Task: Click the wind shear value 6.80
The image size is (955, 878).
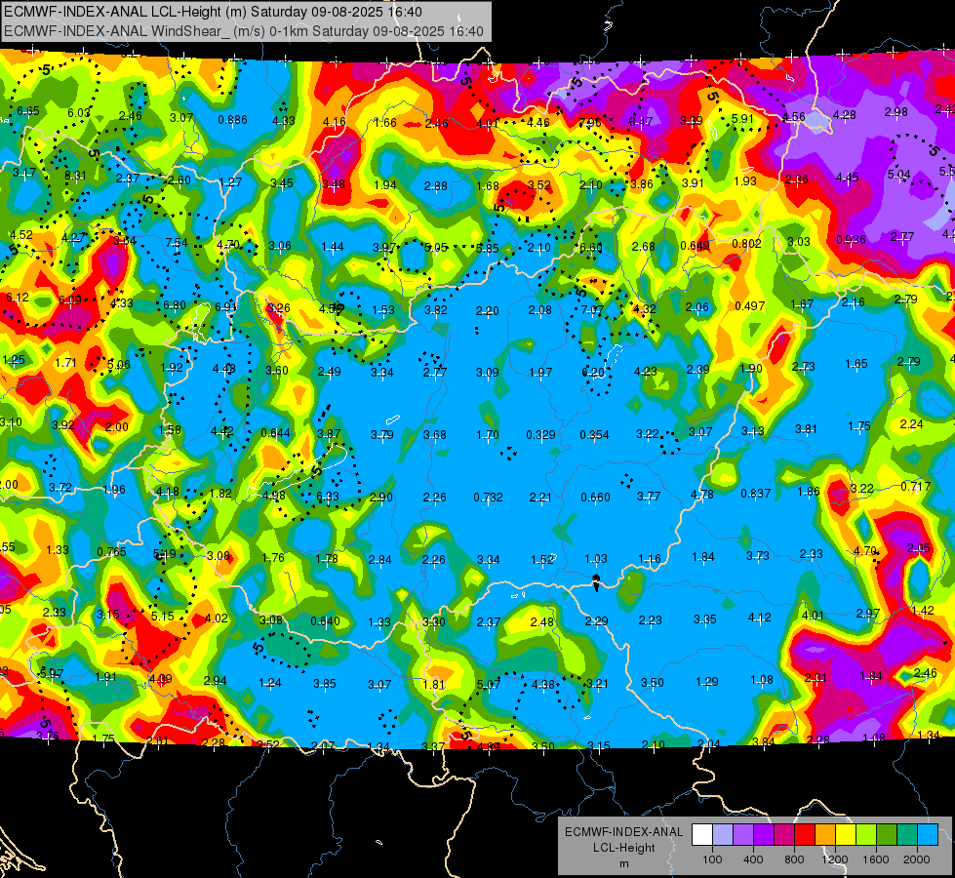Action: (175, 305)
